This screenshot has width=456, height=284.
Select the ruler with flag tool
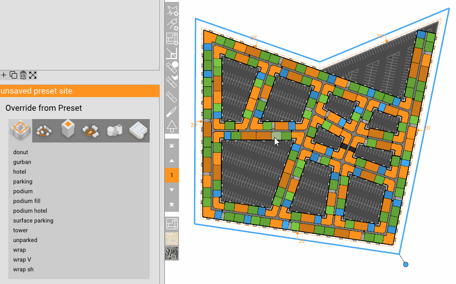pos(172,81)
